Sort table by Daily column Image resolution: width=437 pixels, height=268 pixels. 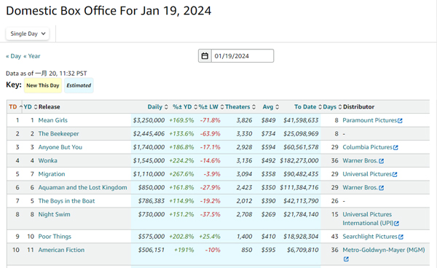pos(158,107)
